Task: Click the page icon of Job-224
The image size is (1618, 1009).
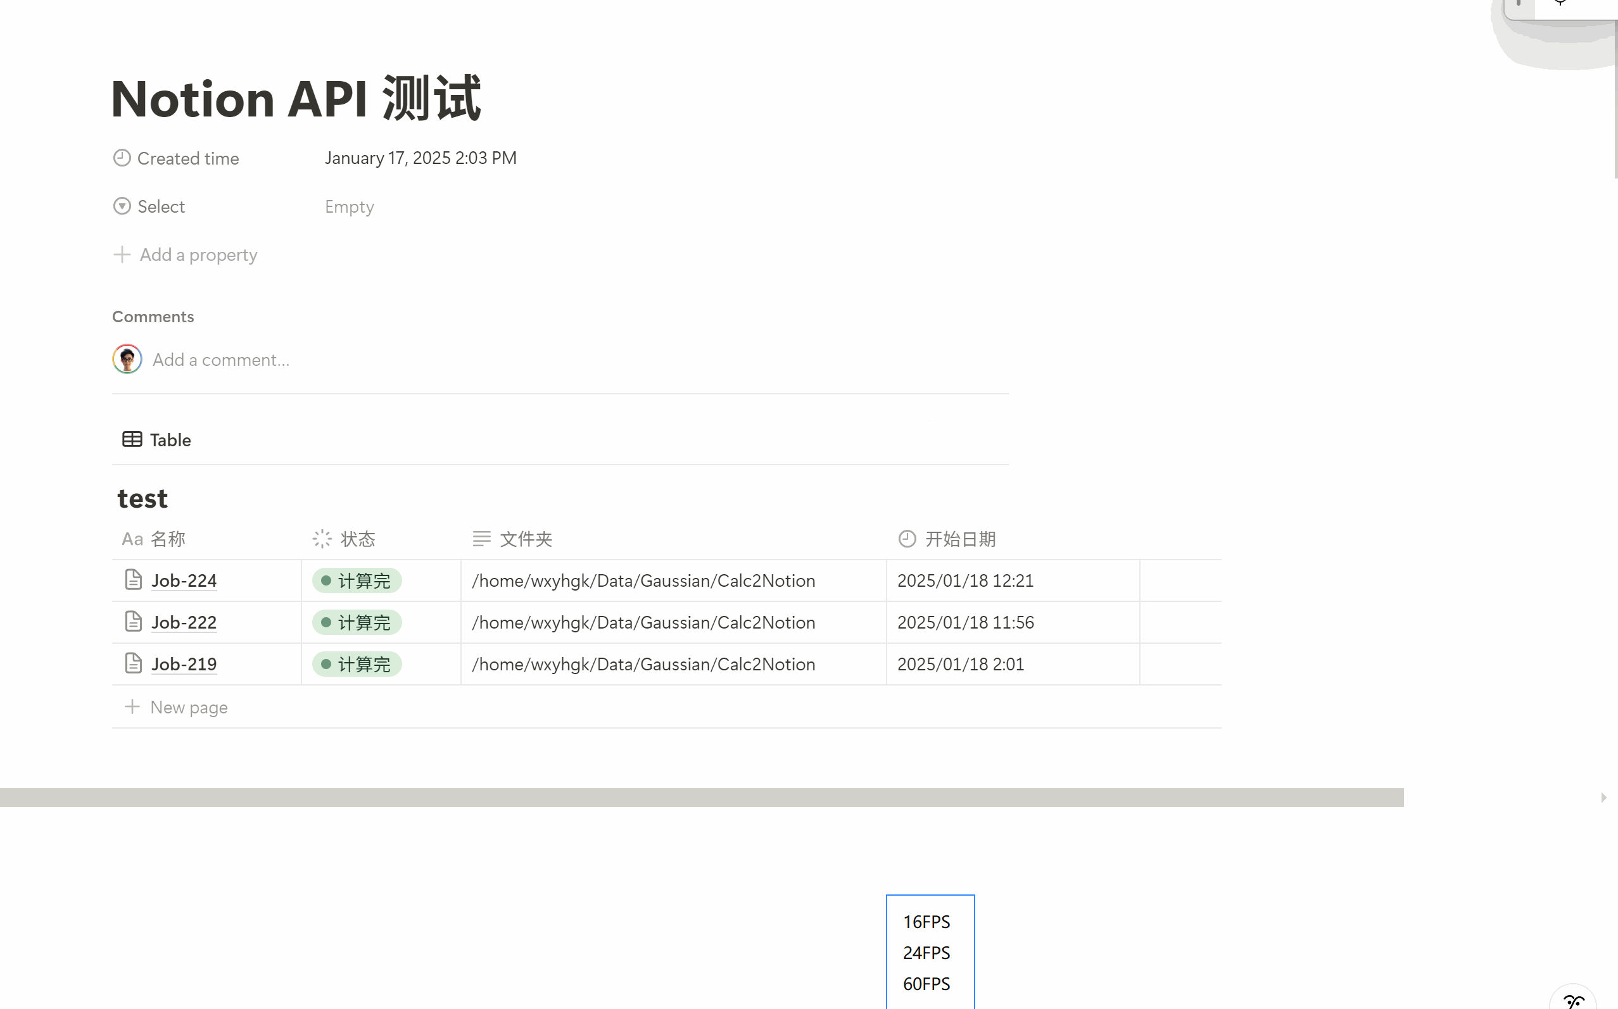Action: tap(134, 579)
